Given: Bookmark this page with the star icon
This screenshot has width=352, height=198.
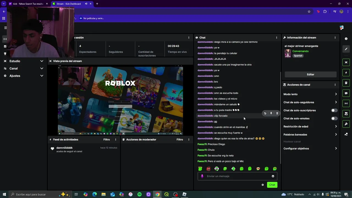Looking at the screenshot, I should (x=309, y=12).
